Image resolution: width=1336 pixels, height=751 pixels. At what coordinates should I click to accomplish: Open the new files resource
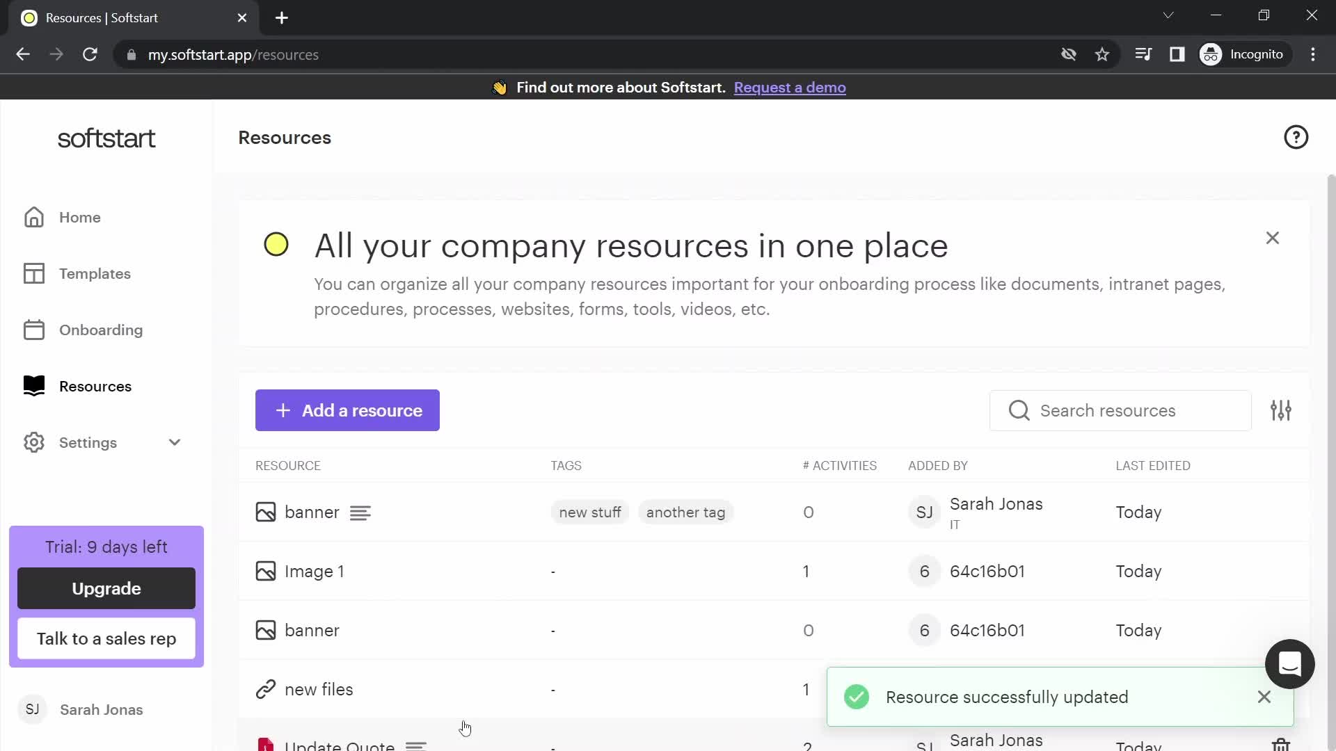pyautogui.click(x=319, y=689)
